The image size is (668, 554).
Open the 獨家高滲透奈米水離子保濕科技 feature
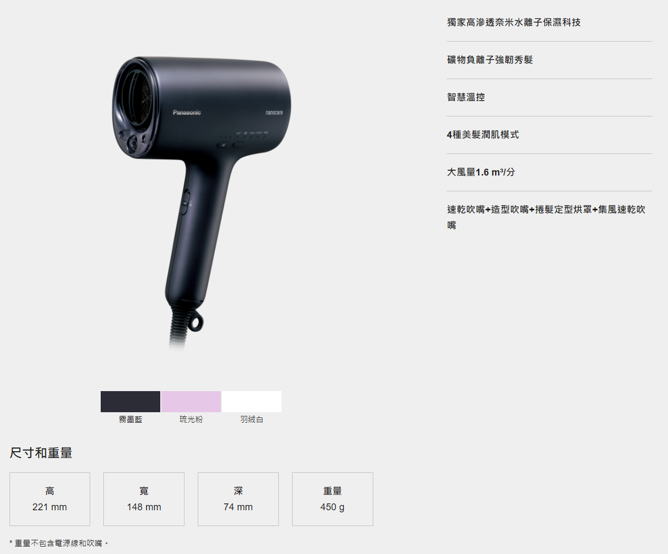tap(514, 22)
